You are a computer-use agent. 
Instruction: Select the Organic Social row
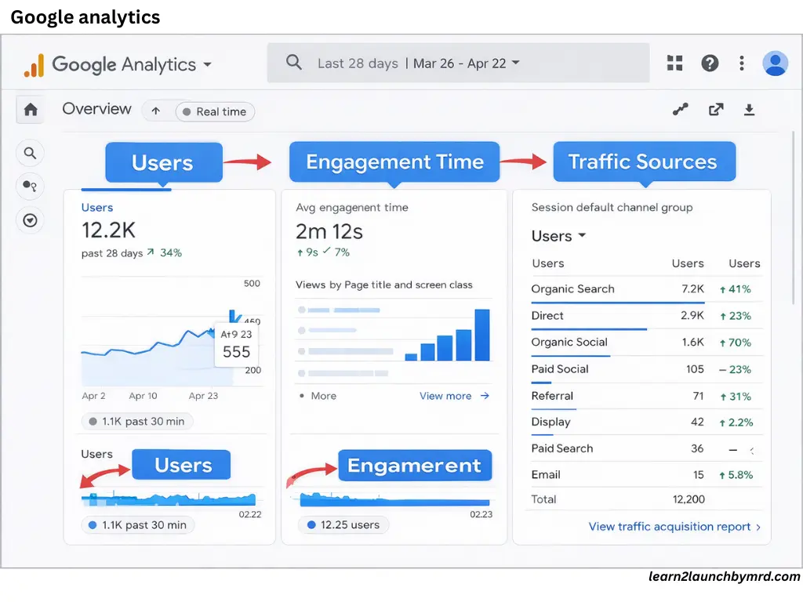[x=646, y=343]
